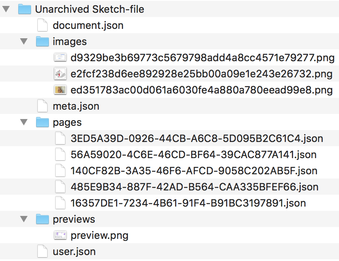Collapse the Unarchived Sketch-file folder
The image size is (339, 261).
click(x=6, y=9)
